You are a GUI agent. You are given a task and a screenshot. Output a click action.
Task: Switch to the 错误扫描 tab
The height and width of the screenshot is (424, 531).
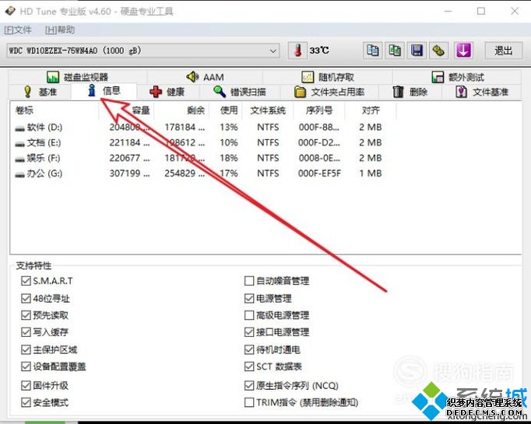click(240, 92)
